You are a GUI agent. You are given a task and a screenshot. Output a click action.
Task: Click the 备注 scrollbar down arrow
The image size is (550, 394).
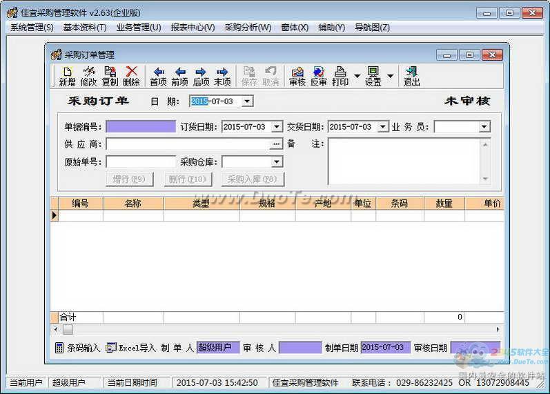(485, 179)
